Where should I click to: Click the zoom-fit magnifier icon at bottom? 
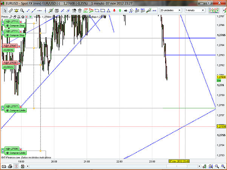pos(211,167)
